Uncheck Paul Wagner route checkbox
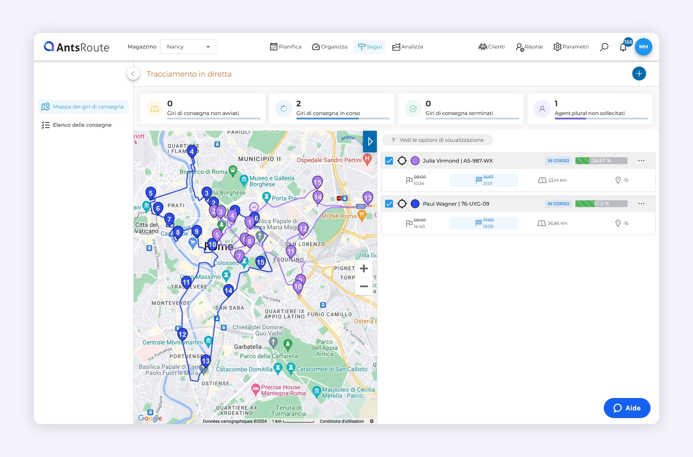The width and height of the screenshot is (693, 457). click(x=389, y=204)
